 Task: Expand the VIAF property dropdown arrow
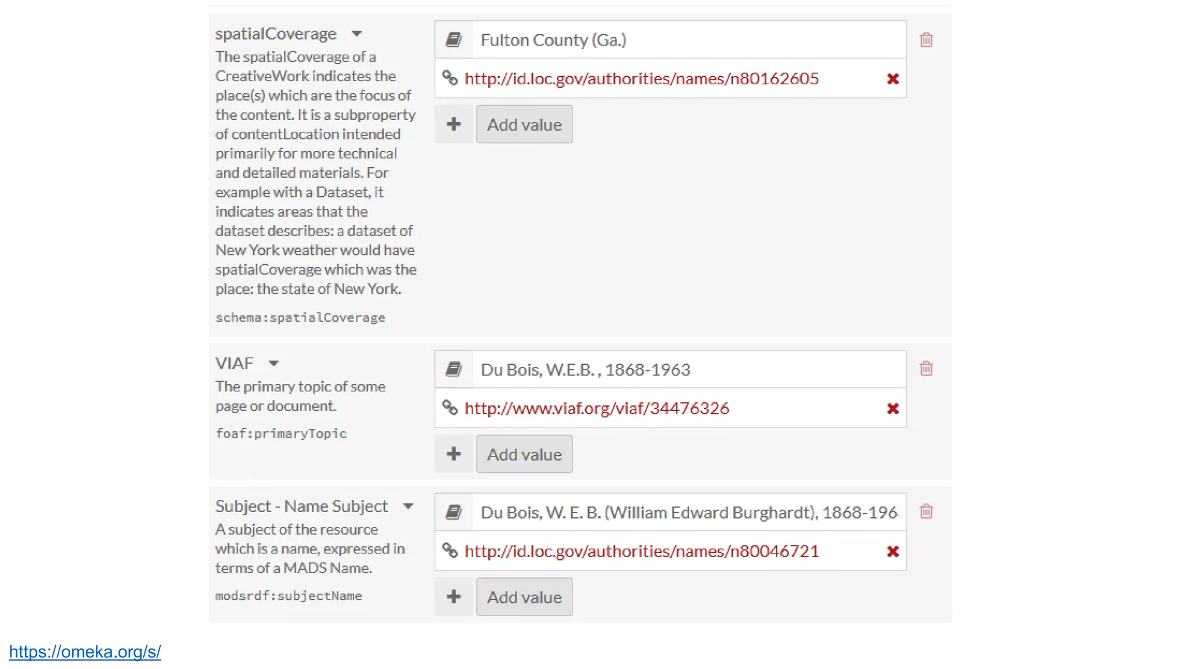coord(273,364)
